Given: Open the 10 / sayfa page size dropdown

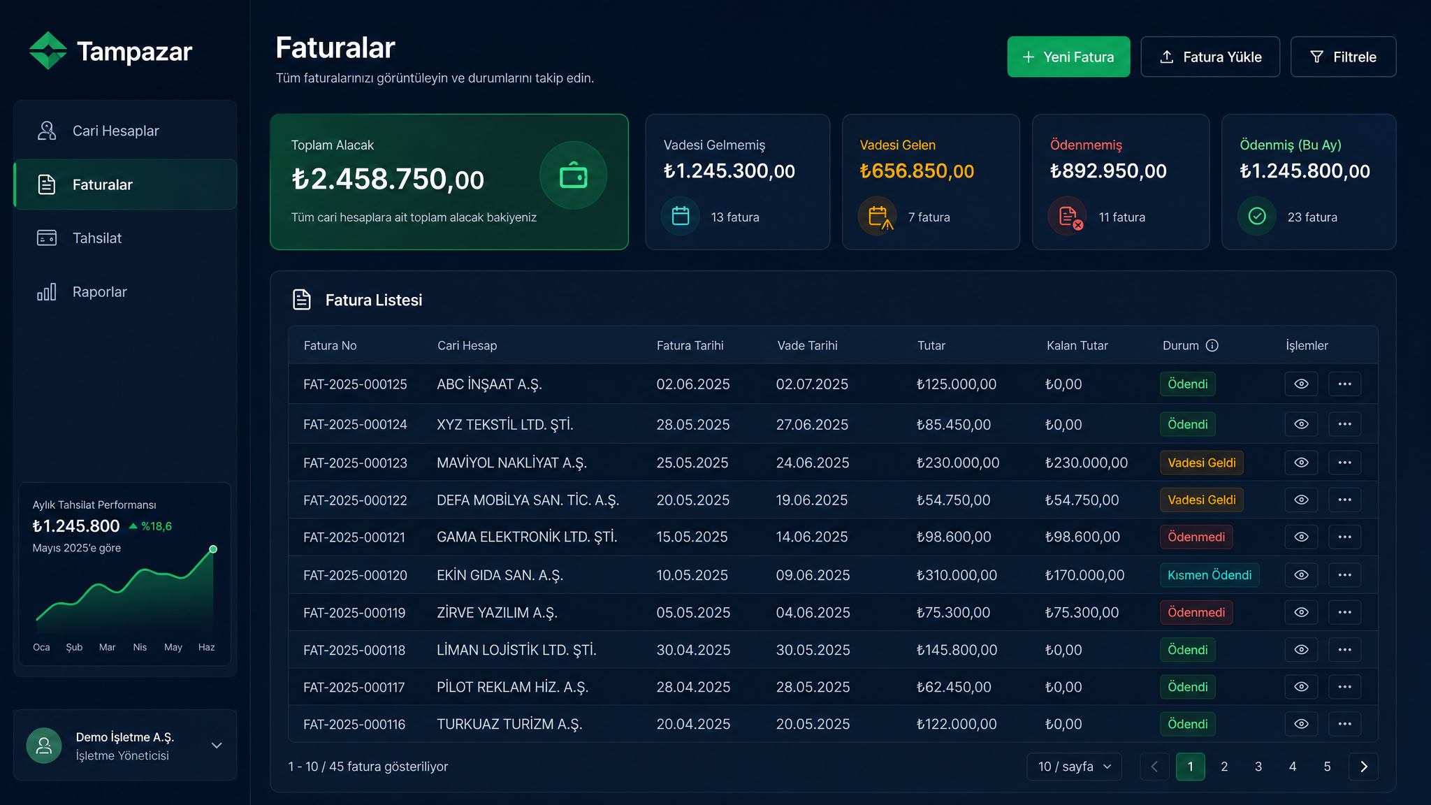Looking at the screenshot, I should pos(1074,767).
